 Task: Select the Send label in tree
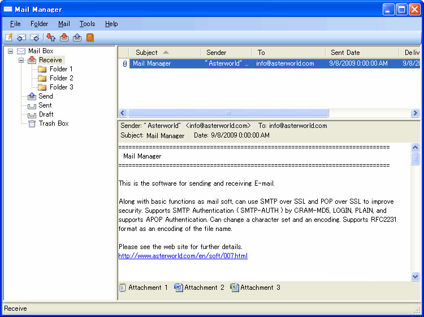[46, 96]
